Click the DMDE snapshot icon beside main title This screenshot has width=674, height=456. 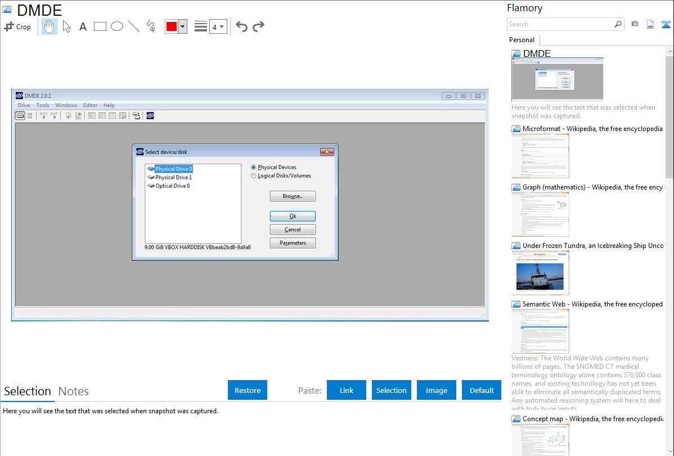pyautogui.click(x=7, y=10)
